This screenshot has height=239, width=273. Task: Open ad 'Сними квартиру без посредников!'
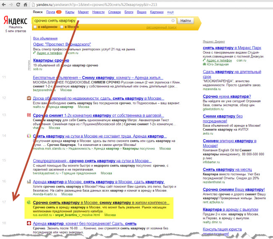click(223, 119)
